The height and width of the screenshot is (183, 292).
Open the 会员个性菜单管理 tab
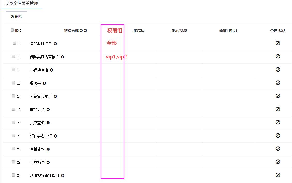[x=21, y=4]
